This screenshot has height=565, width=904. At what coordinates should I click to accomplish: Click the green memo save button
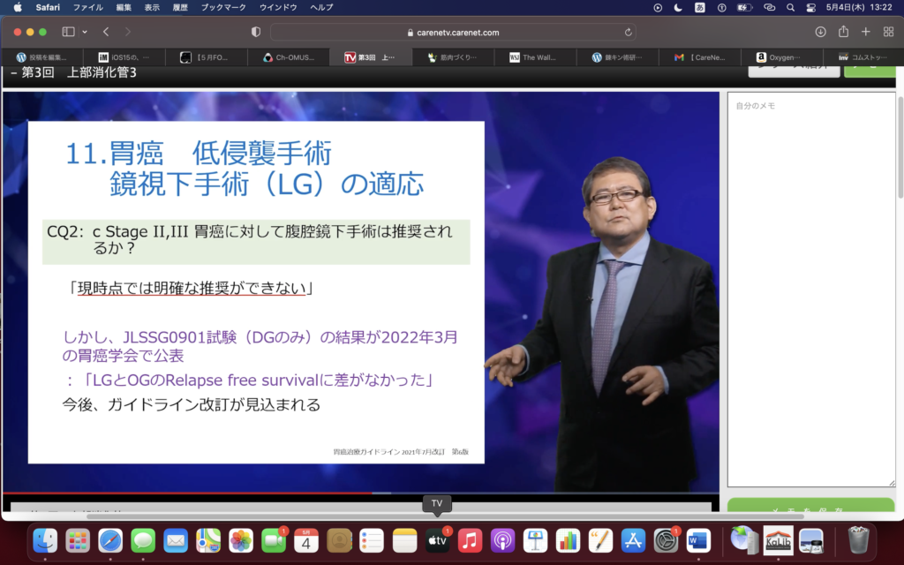811,508
